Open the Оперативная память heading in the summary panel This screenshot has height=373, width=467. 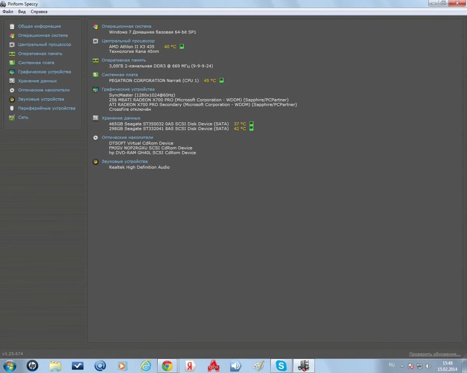124,60
